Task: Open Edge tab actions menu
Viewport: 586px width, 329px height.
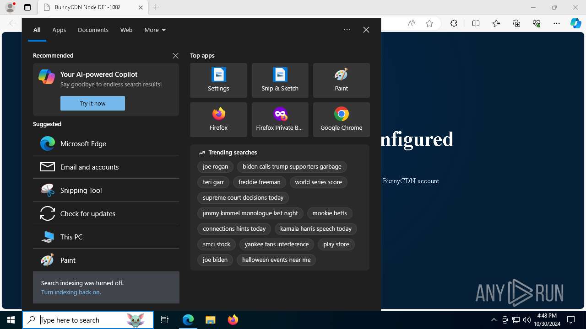Action: pos(27,7)
